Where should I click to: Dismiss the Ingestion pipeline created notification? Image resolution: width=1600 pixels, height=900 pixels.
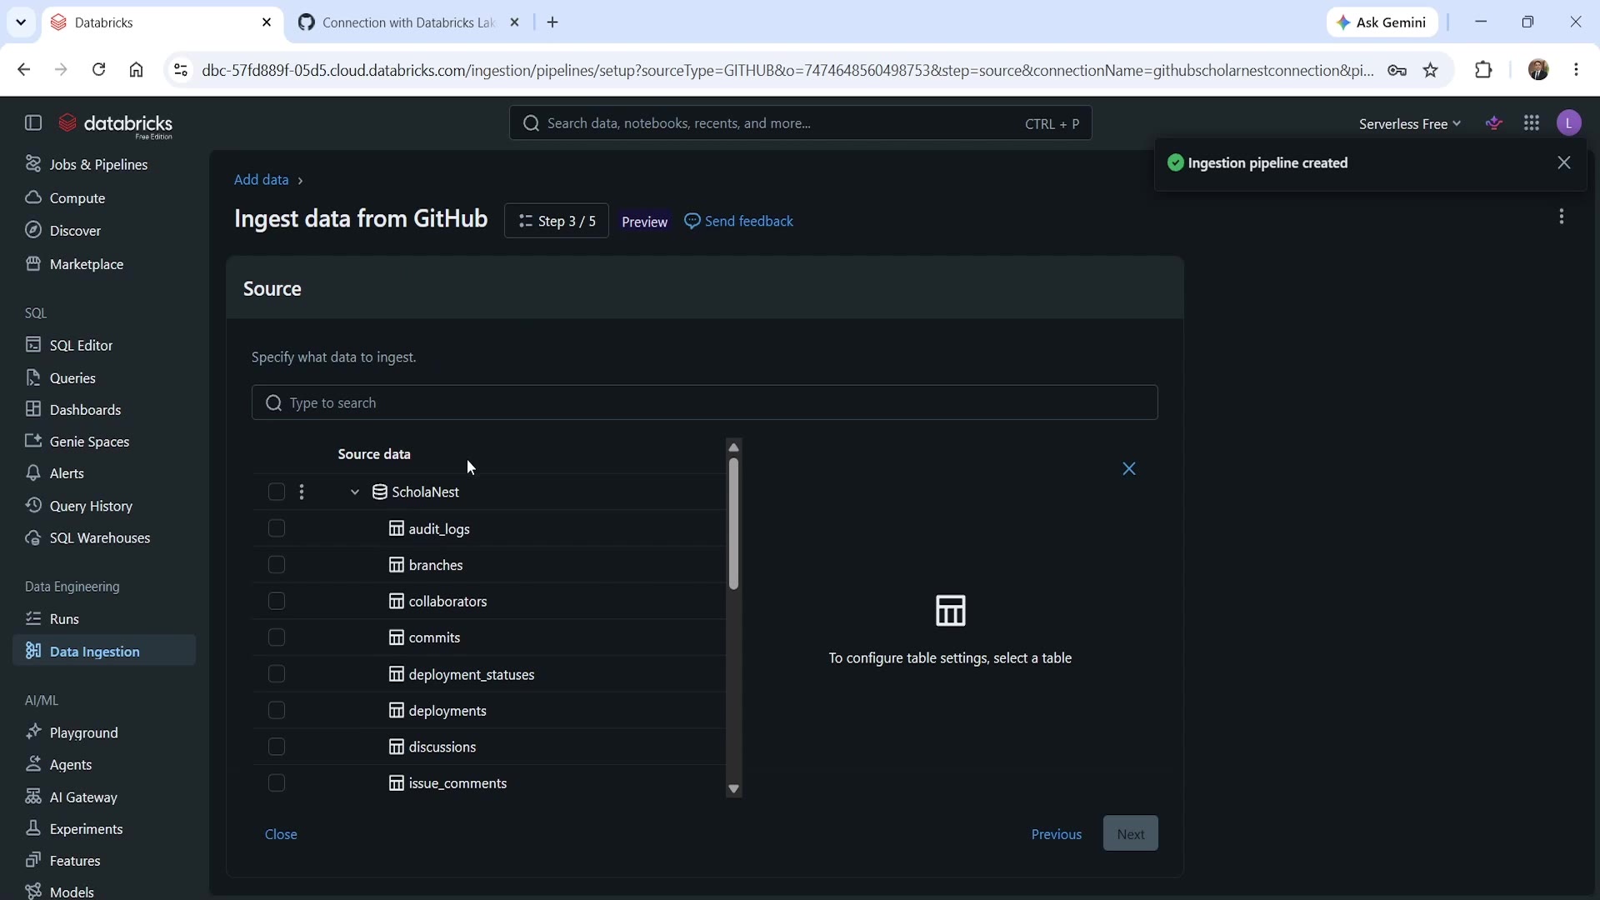point(1564,163)
